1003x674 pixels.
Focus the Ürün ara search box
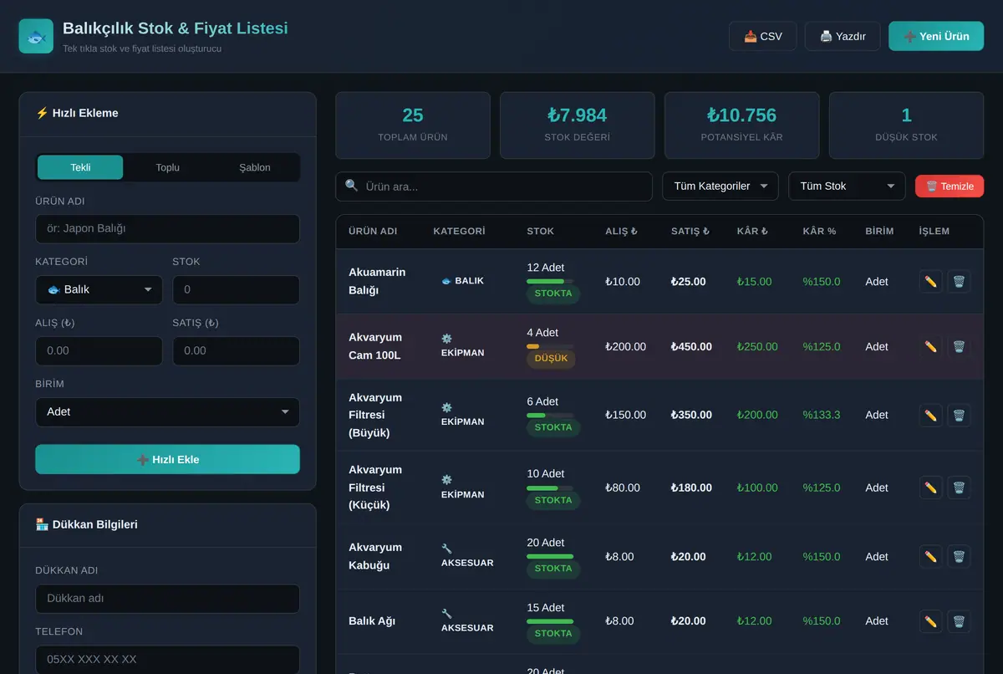click(494, 186)
